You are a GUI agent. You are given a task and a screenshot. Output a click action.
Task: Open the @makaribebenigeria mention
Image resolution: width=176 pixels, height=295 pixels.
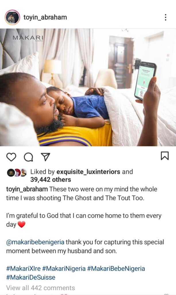35,242
